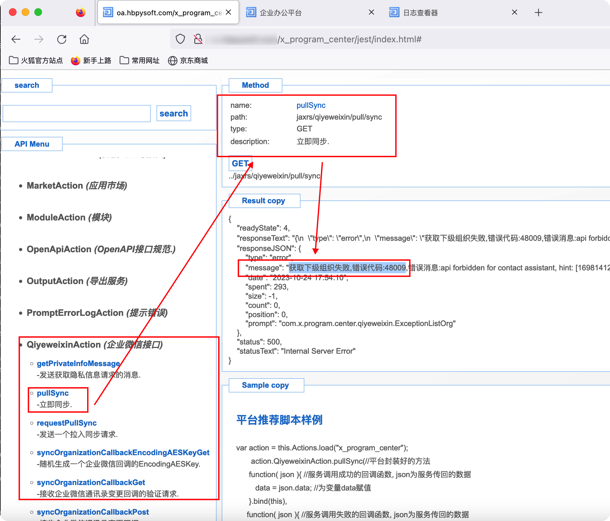Expand PromptErrorLogAction (提示错误) in API menu
This screenshot has width=610, height=521.
point(97,313)
